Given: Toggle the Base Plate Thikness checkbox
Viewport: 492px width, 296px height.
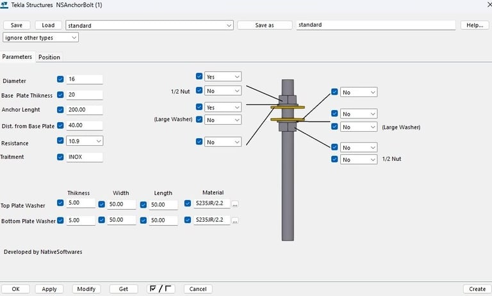Looking at the screenshot, I should click(x=60, y=95).
